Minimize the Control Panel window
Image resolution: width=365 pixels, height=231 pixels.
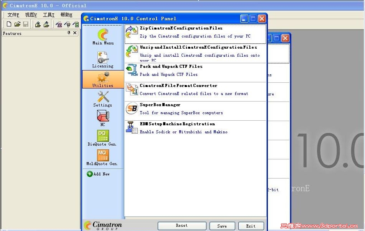pos(244,19)
